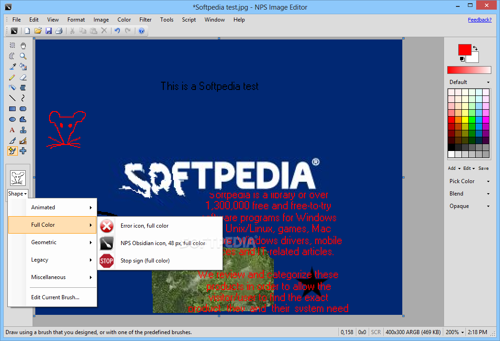The height and width of the screenshot is (341, 500).
Task: Select the ellipse shape tool
Action: coord(12,119)
